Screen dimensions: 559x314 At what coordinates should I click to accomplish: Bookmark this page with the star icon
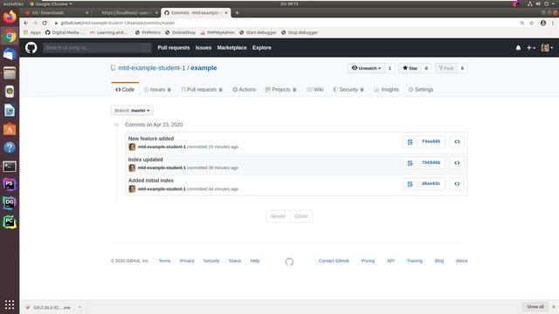coord(532,23)
